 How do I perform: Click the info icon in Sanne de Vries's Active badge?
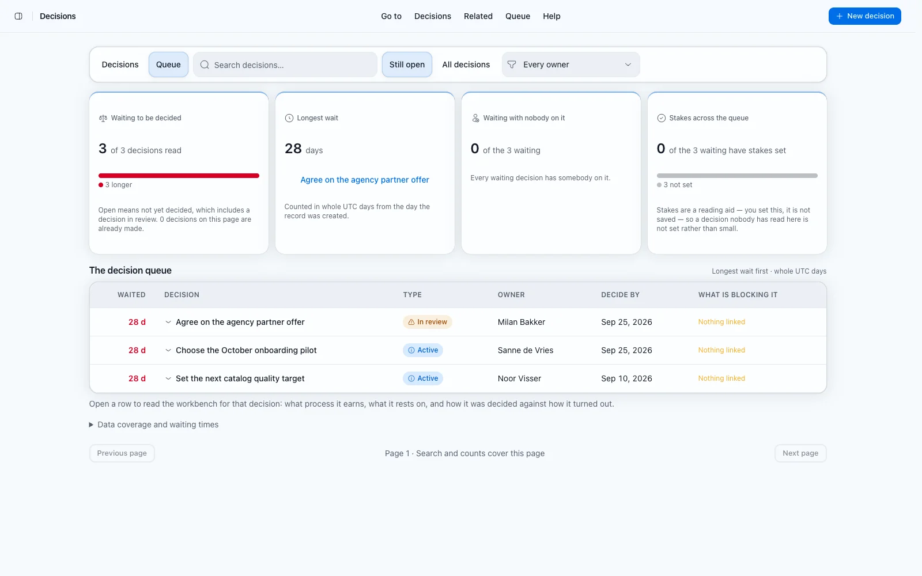tap(411, 350)
